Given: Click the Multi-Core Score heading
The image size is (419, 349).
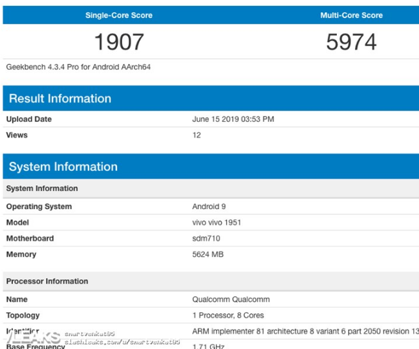Looking at the screenshot, I should click(x=351, y=16).
